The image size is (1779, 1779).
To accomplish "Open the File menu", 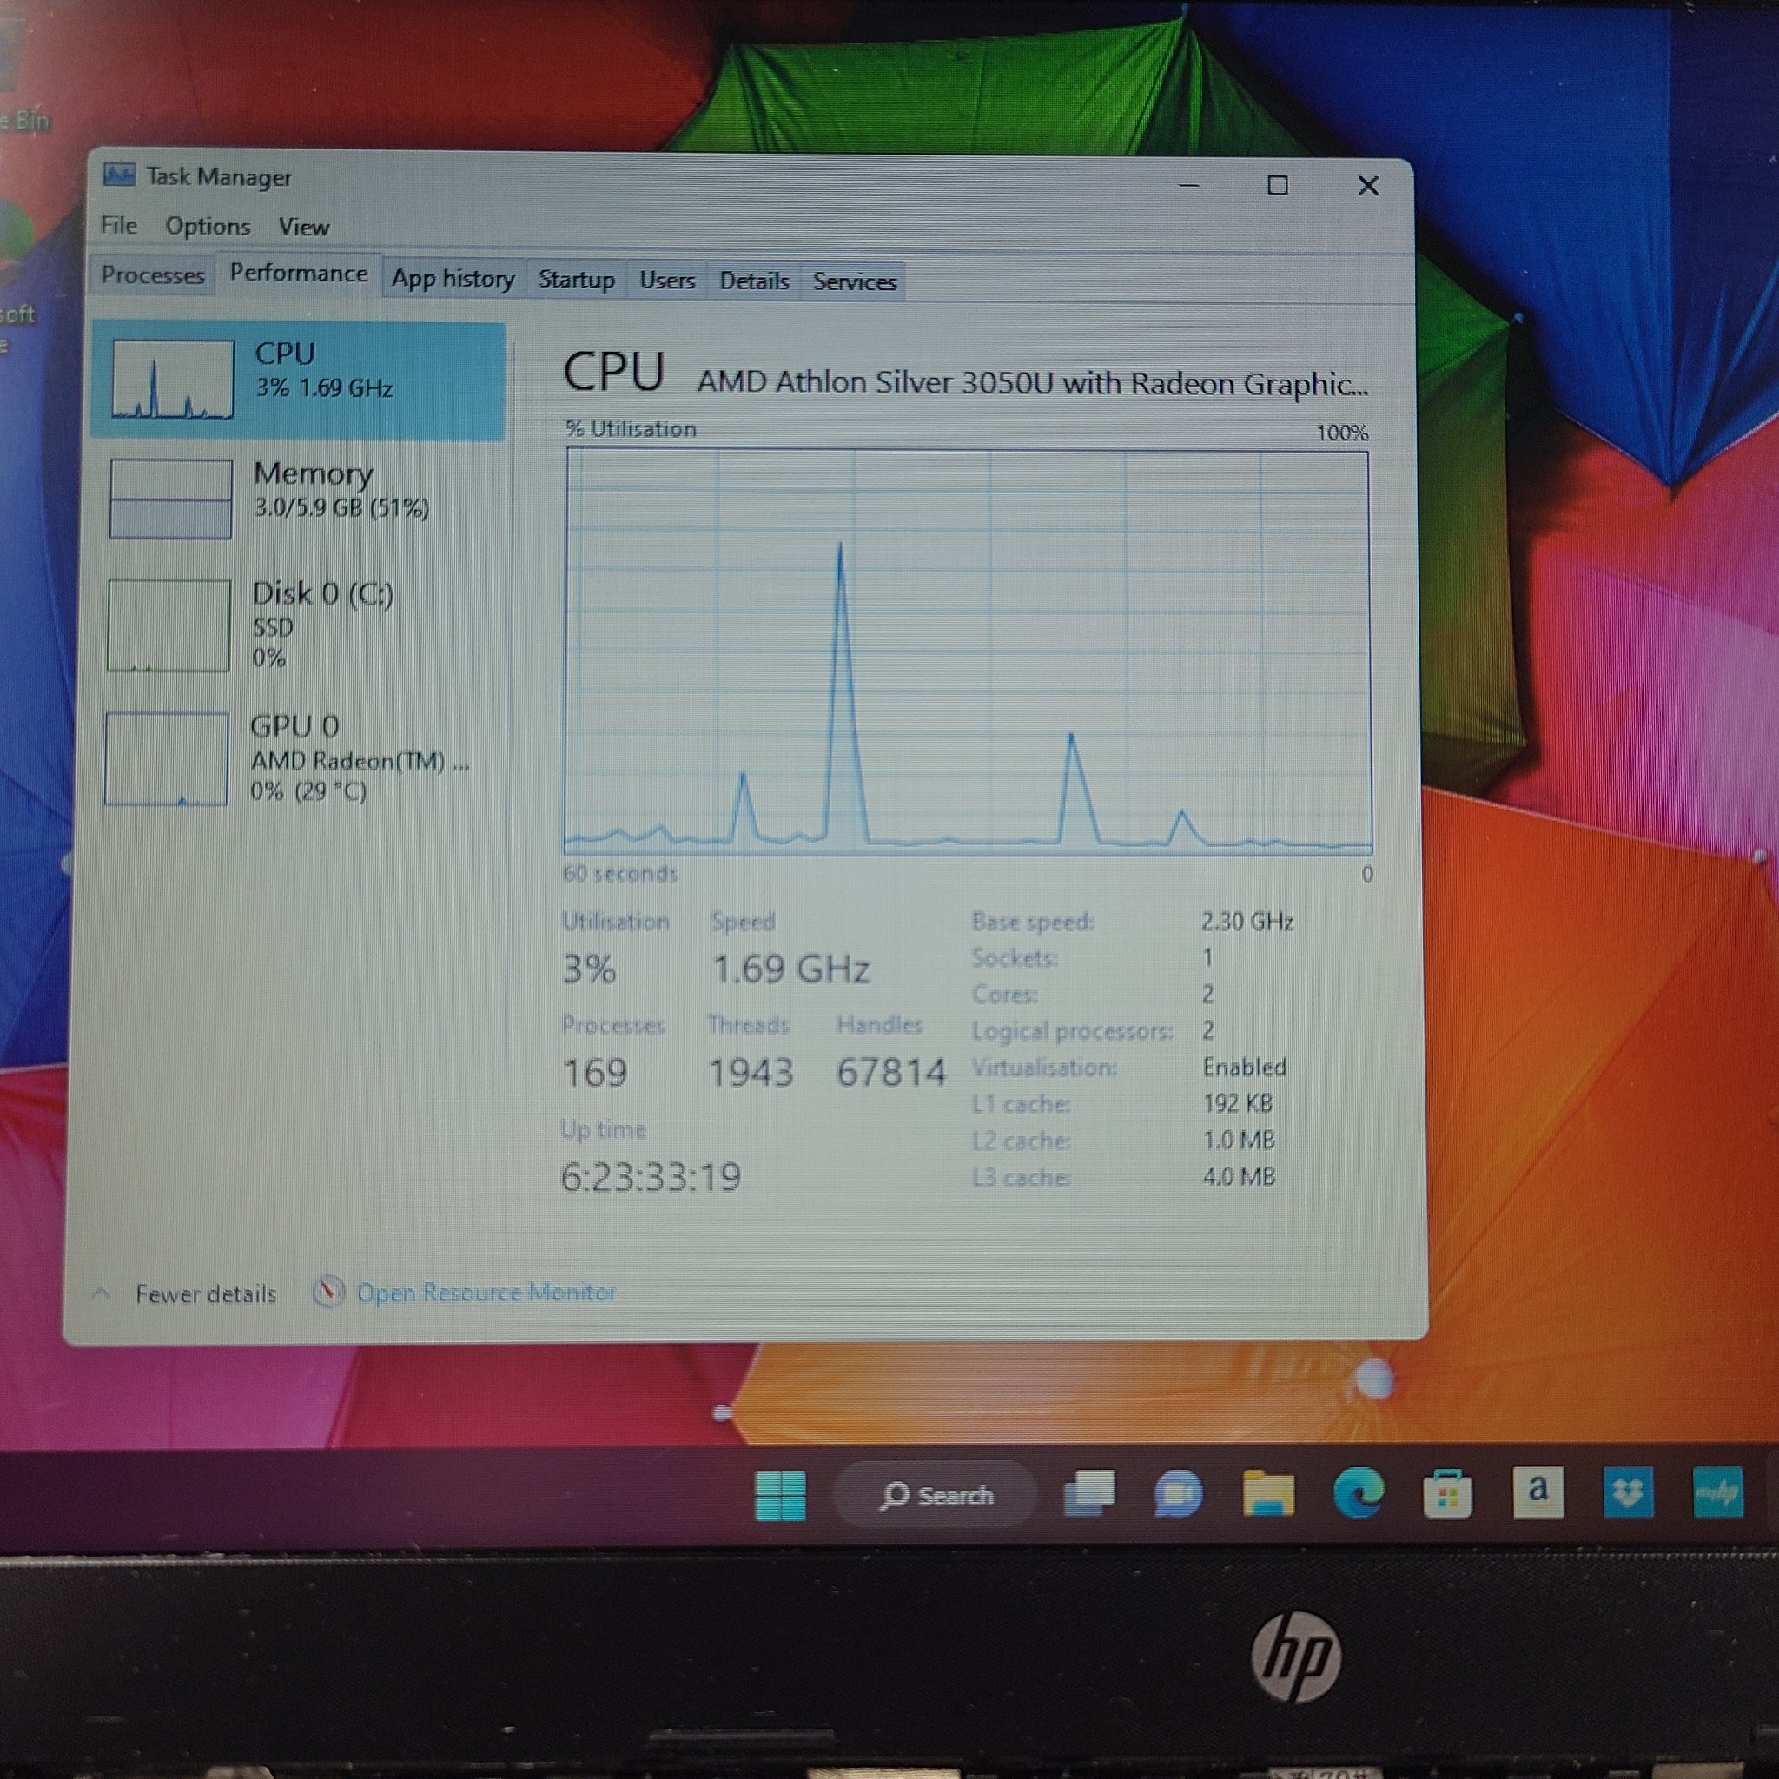I will (x=119, y=226).
